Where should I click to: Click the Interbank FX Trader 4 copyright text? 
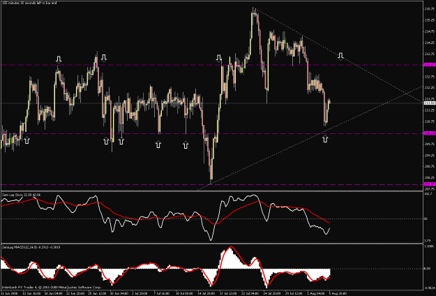[52, 287]
